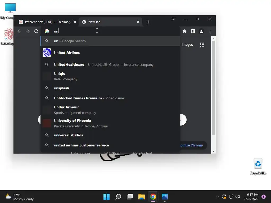Go back using the back arrow
The image size is (271, 203).
click(19, 31)
